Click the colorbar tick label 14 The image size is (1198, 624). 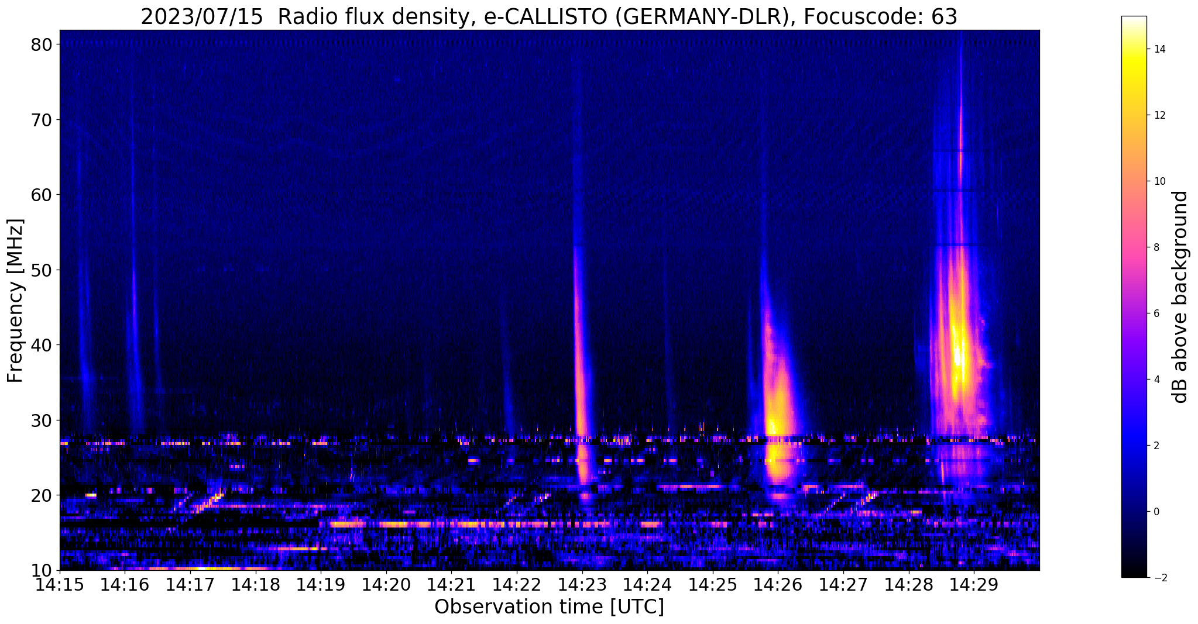pos(1159,49)
